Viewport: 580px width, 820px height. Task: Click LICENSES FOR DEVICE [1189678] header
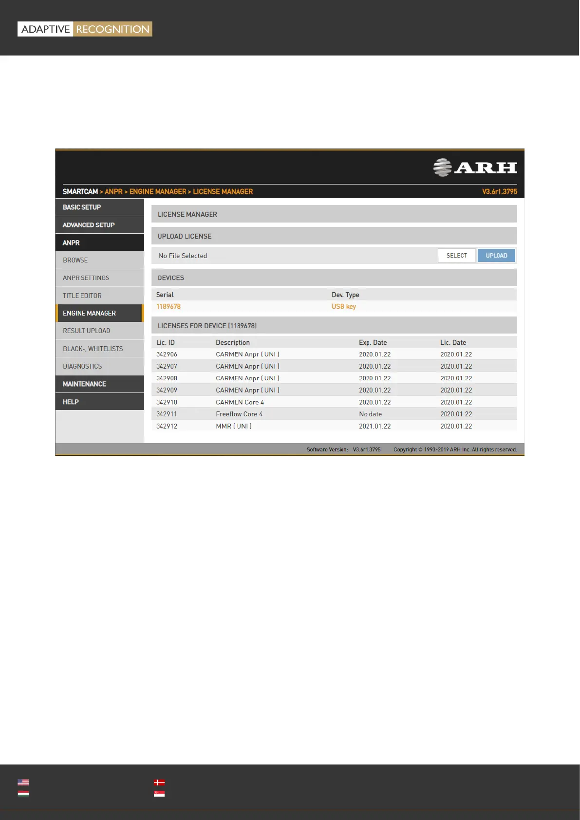click(x=334, y=325)
